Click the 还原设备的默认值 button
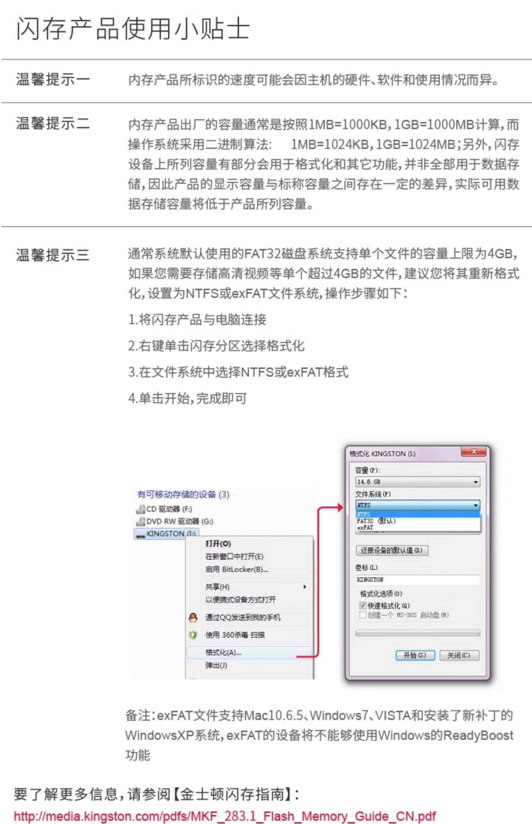The width and height of the screenshot is (532, 824). click(392, 550)
